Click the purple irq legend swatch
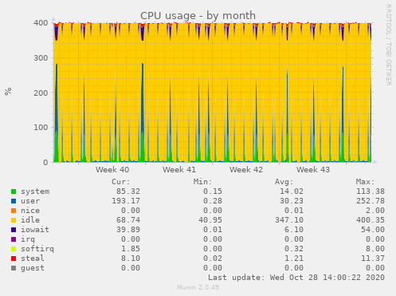This screenshot has height=296, width=396. 14,239
